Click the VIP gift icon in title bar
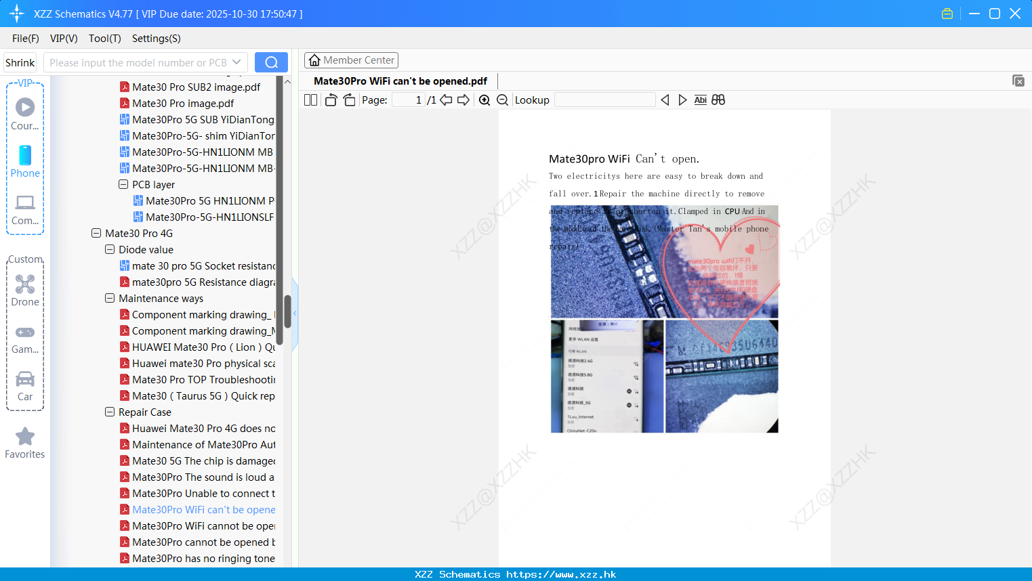The image size is (1032, 581). pos(947,14)
